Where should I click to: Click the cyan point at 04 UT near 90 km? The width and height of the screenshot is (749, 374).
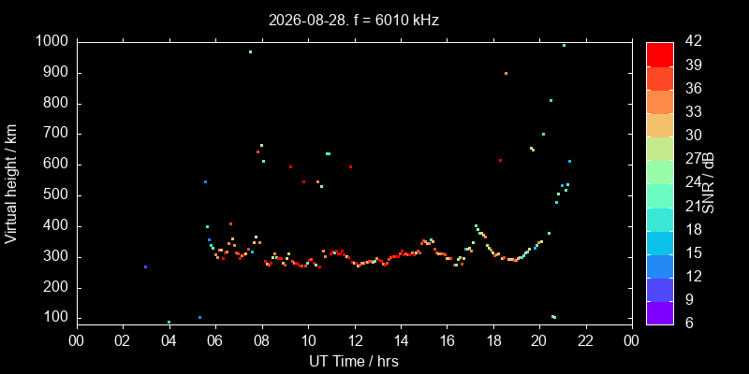169,322
